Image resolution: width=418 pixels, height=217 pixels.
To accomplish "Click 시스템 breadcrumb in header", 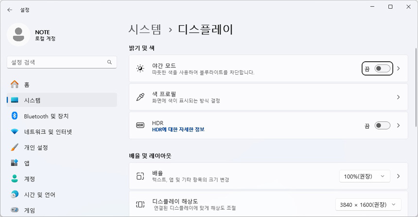I will (x=145, y=30).
